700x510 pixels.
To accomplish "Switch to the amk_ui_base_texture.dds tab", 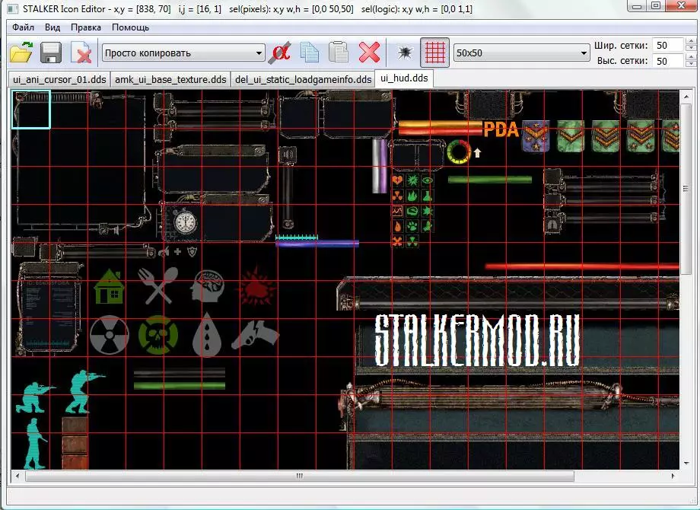I will (x=170, y=79).
